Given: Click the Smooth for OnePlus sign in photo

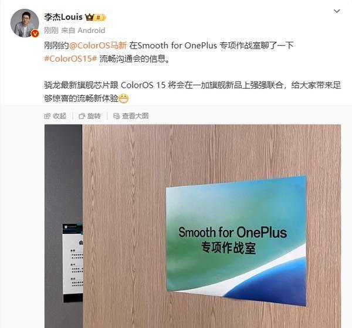Looking at the screenshot, I should pos(236,241).
